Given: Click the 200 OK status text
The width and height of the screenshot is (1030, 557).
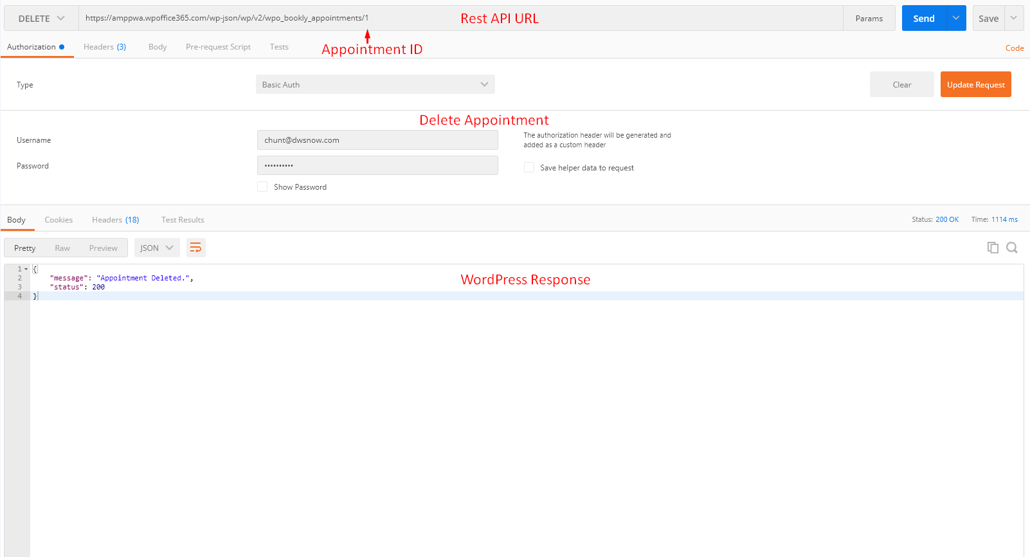Looking at the screenshot, I should (947, 219).
